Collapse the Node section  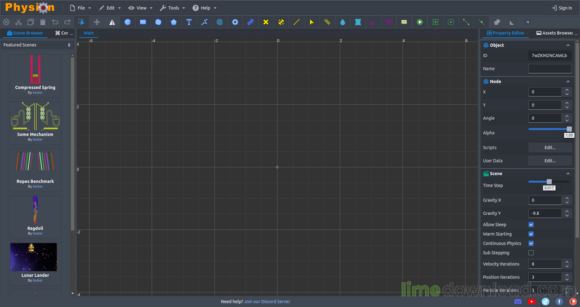point(568,82)
